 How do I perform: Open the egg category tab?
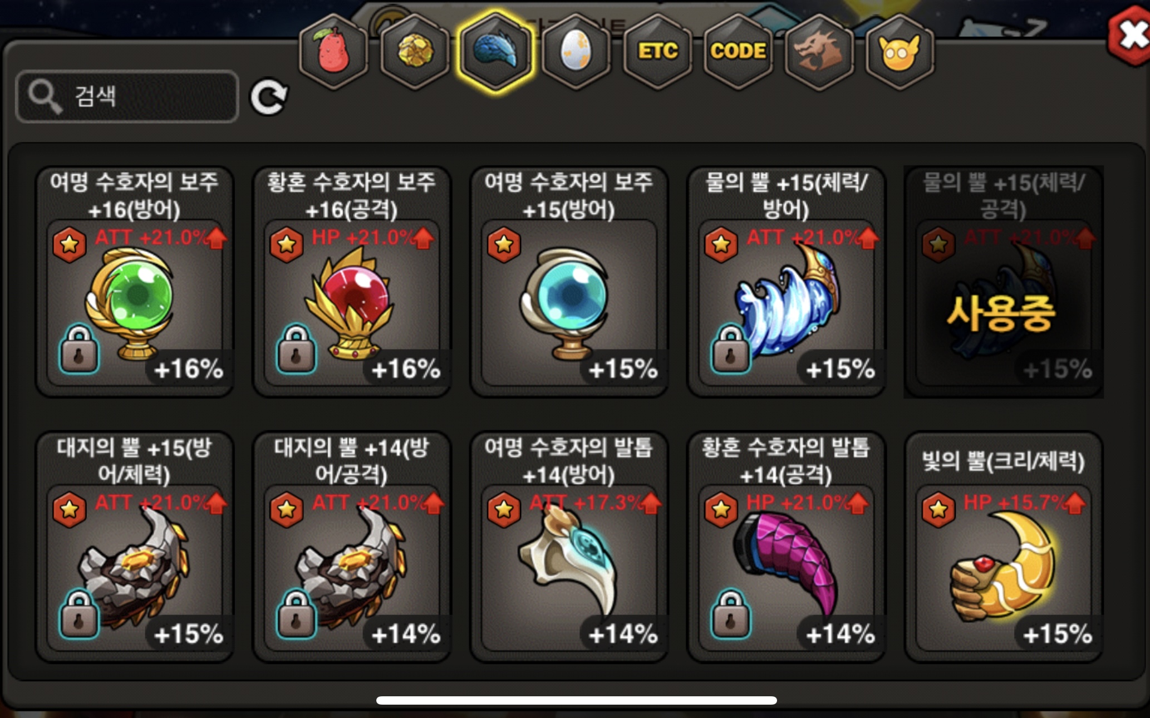click(x=576, y=51)
